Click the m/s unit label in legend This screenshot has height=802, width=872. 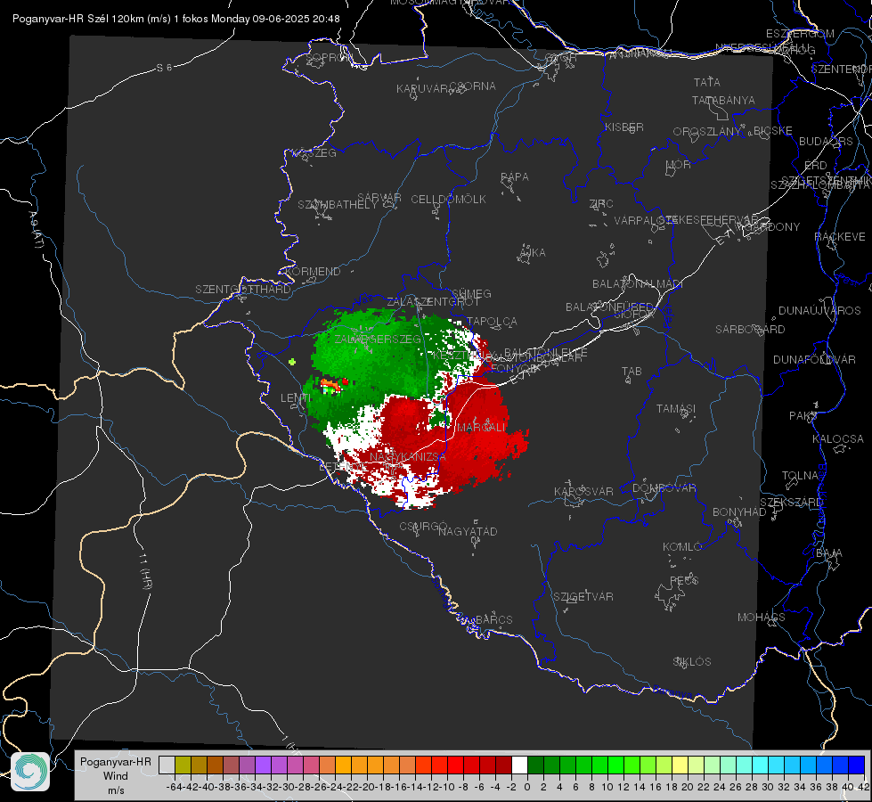coord(116,790)
